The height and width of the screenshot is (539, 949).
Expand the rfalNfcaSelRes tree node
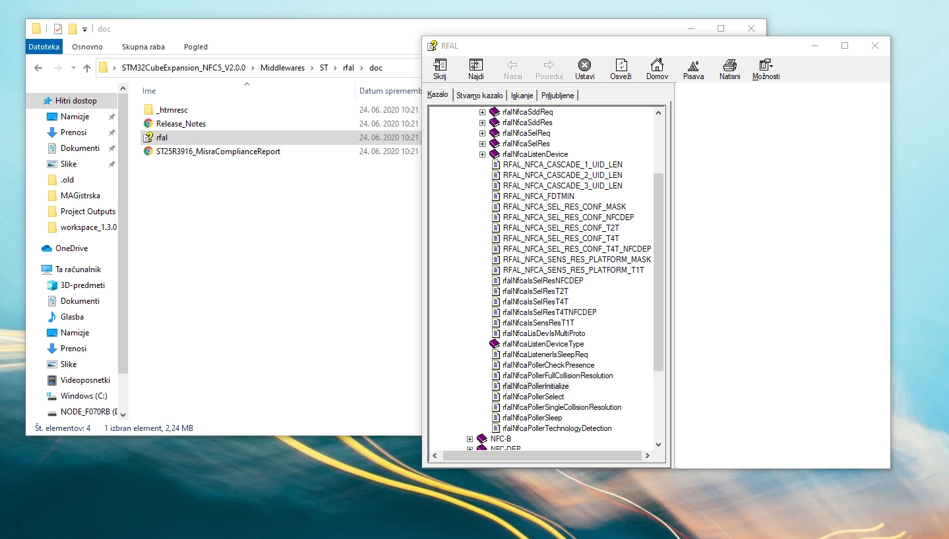[482, 144]
